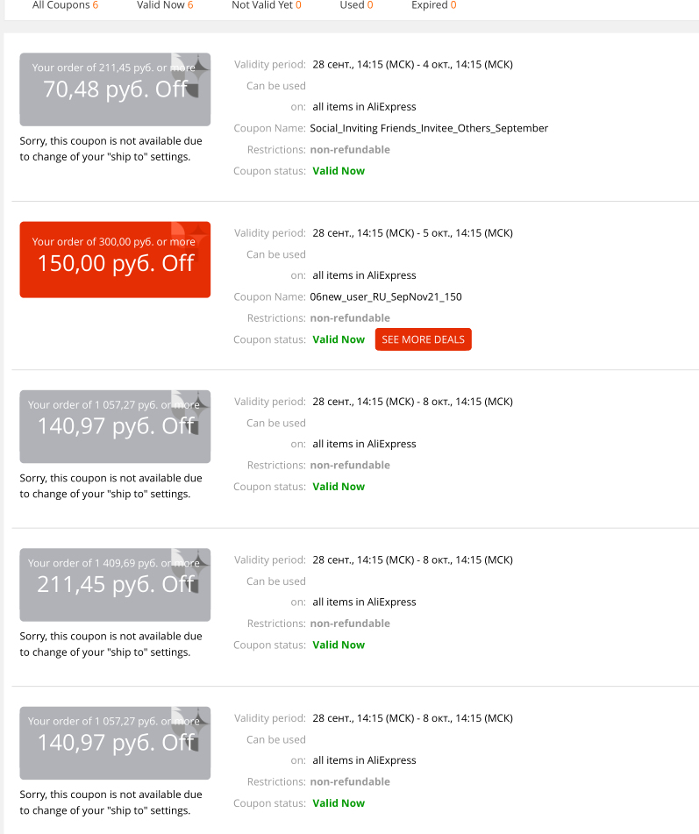Click the gray 70,48 руб. Off coupon
This screenshot has width=699, height=834.
pos(115,89)
